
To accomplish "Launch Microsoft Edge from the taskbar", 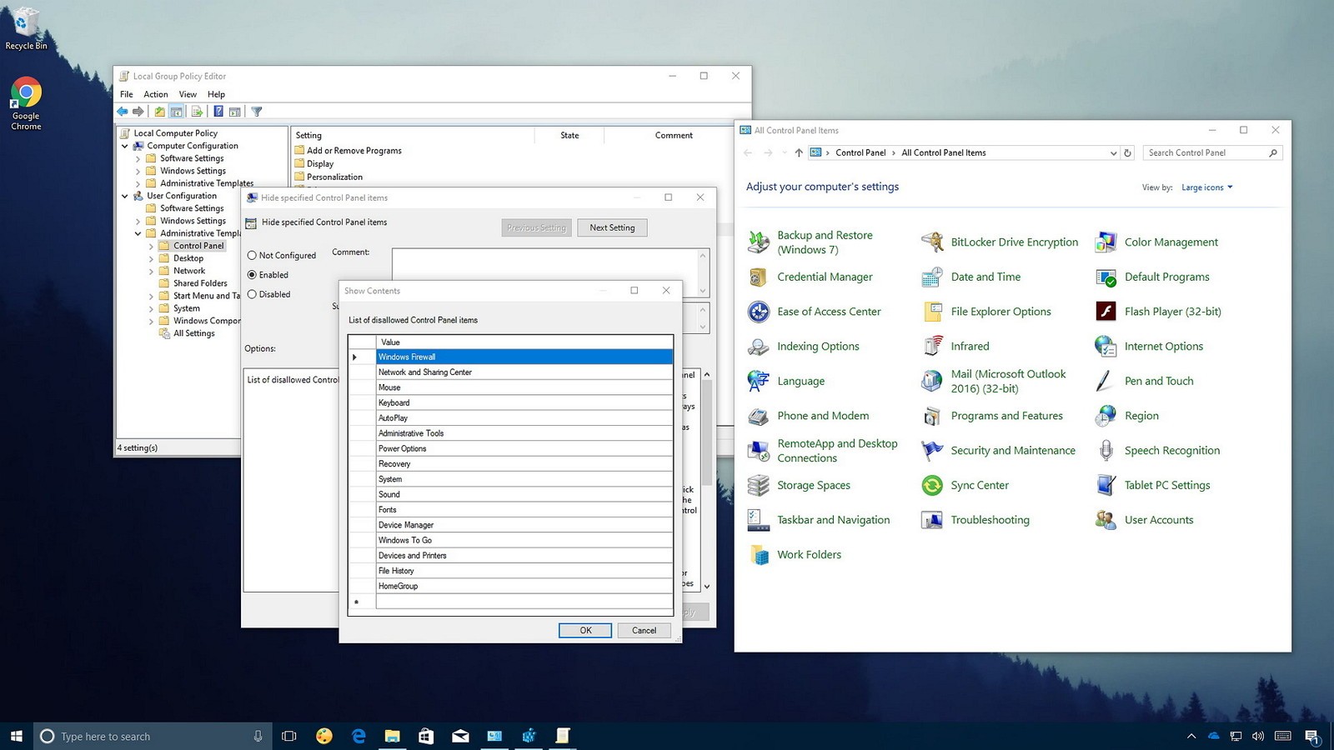I will (359, 736).
